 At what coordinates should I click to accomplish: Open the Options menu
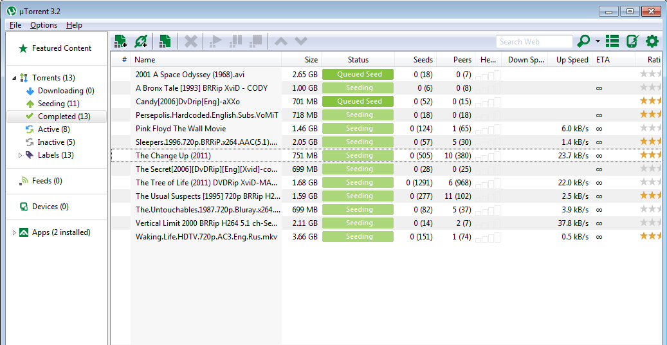43,25
